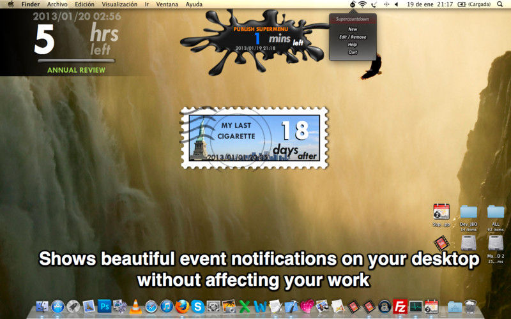The height and width of the screenshot is (319, 511).
Task: Open System Preferences gear in dock
Action: [x=213, y=306]
